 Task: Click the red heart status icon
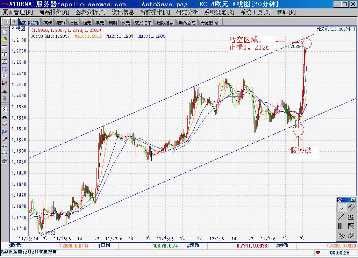[318, 252]
